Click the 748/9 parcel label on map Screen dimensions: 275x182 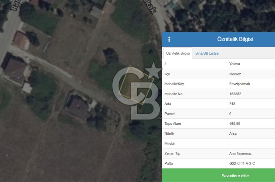[136, 85]
